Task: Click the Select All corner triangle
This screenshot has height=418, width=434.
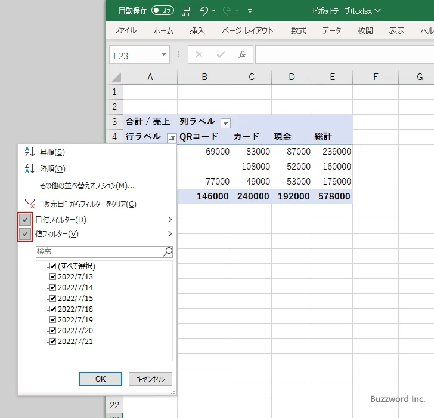Action: tap(116, 78)
